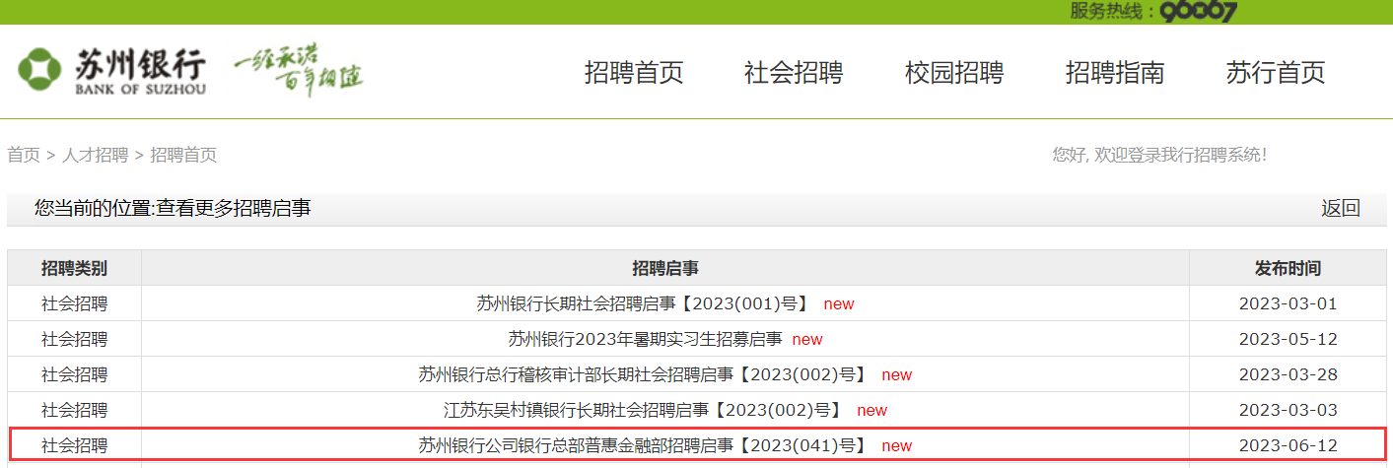1393x468 pixels.
Task: Click 社会招聘 cell in 2023-05-12 row
Action: pyautogui.click(x=74, y=339)
